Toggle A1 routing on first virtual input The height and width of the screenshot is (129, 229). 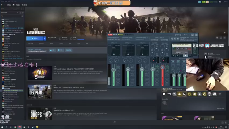[157, 65]
